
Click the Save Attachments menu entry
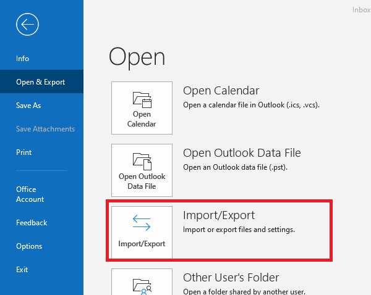pos(45,129)
